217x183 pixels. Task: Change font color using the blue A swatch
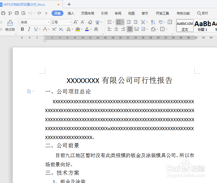[87, 29]
